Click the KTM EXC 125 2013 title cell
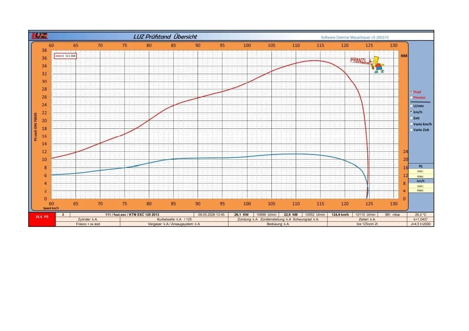This screenshot has height=331, width=469. pos(132,214)
